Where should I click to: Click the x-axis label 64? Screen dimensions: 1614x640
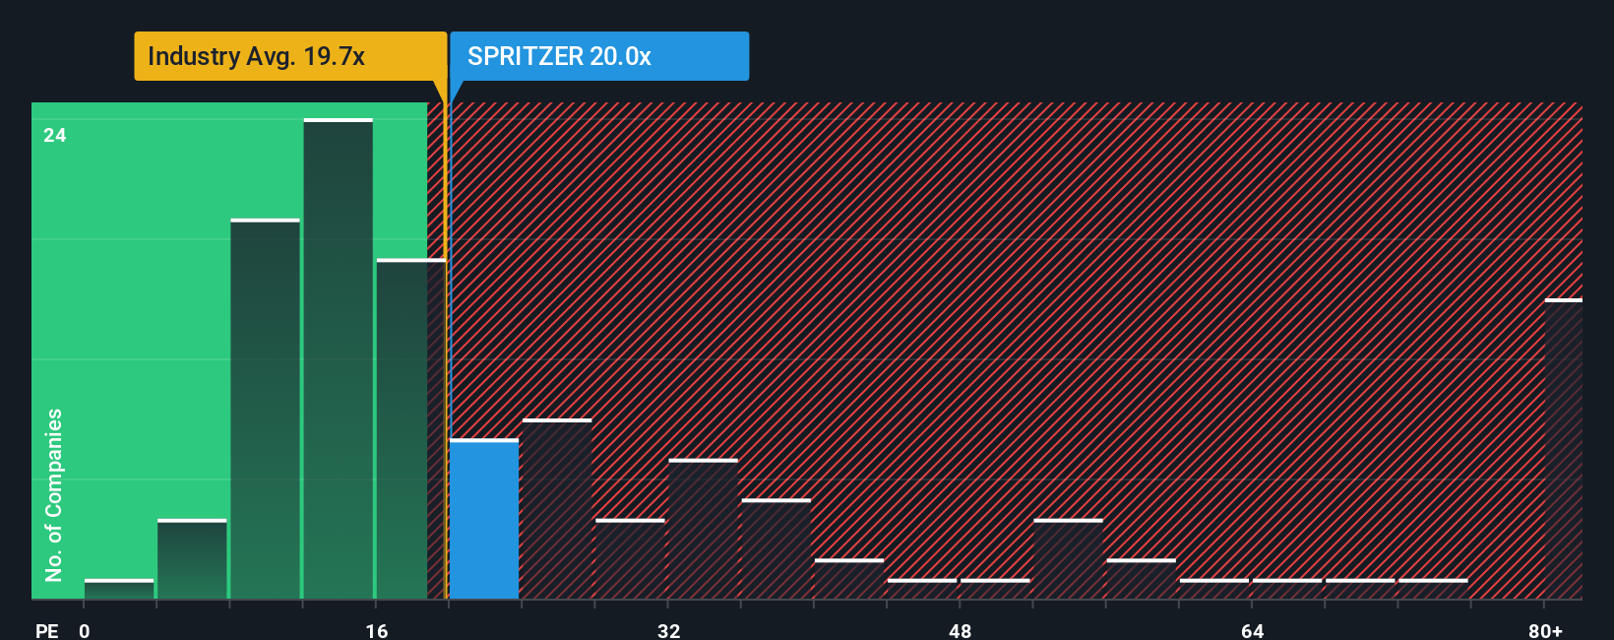point(1253,630)
